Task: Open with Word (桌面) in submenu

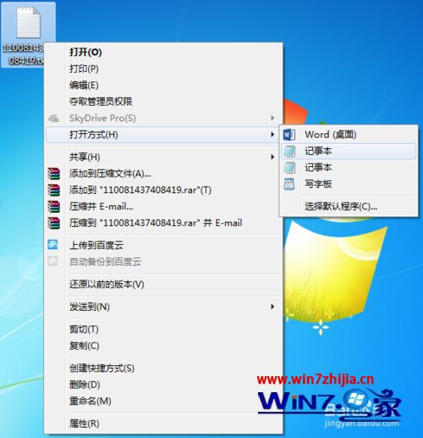Action: pyautogui.click(x=349, y=135)
